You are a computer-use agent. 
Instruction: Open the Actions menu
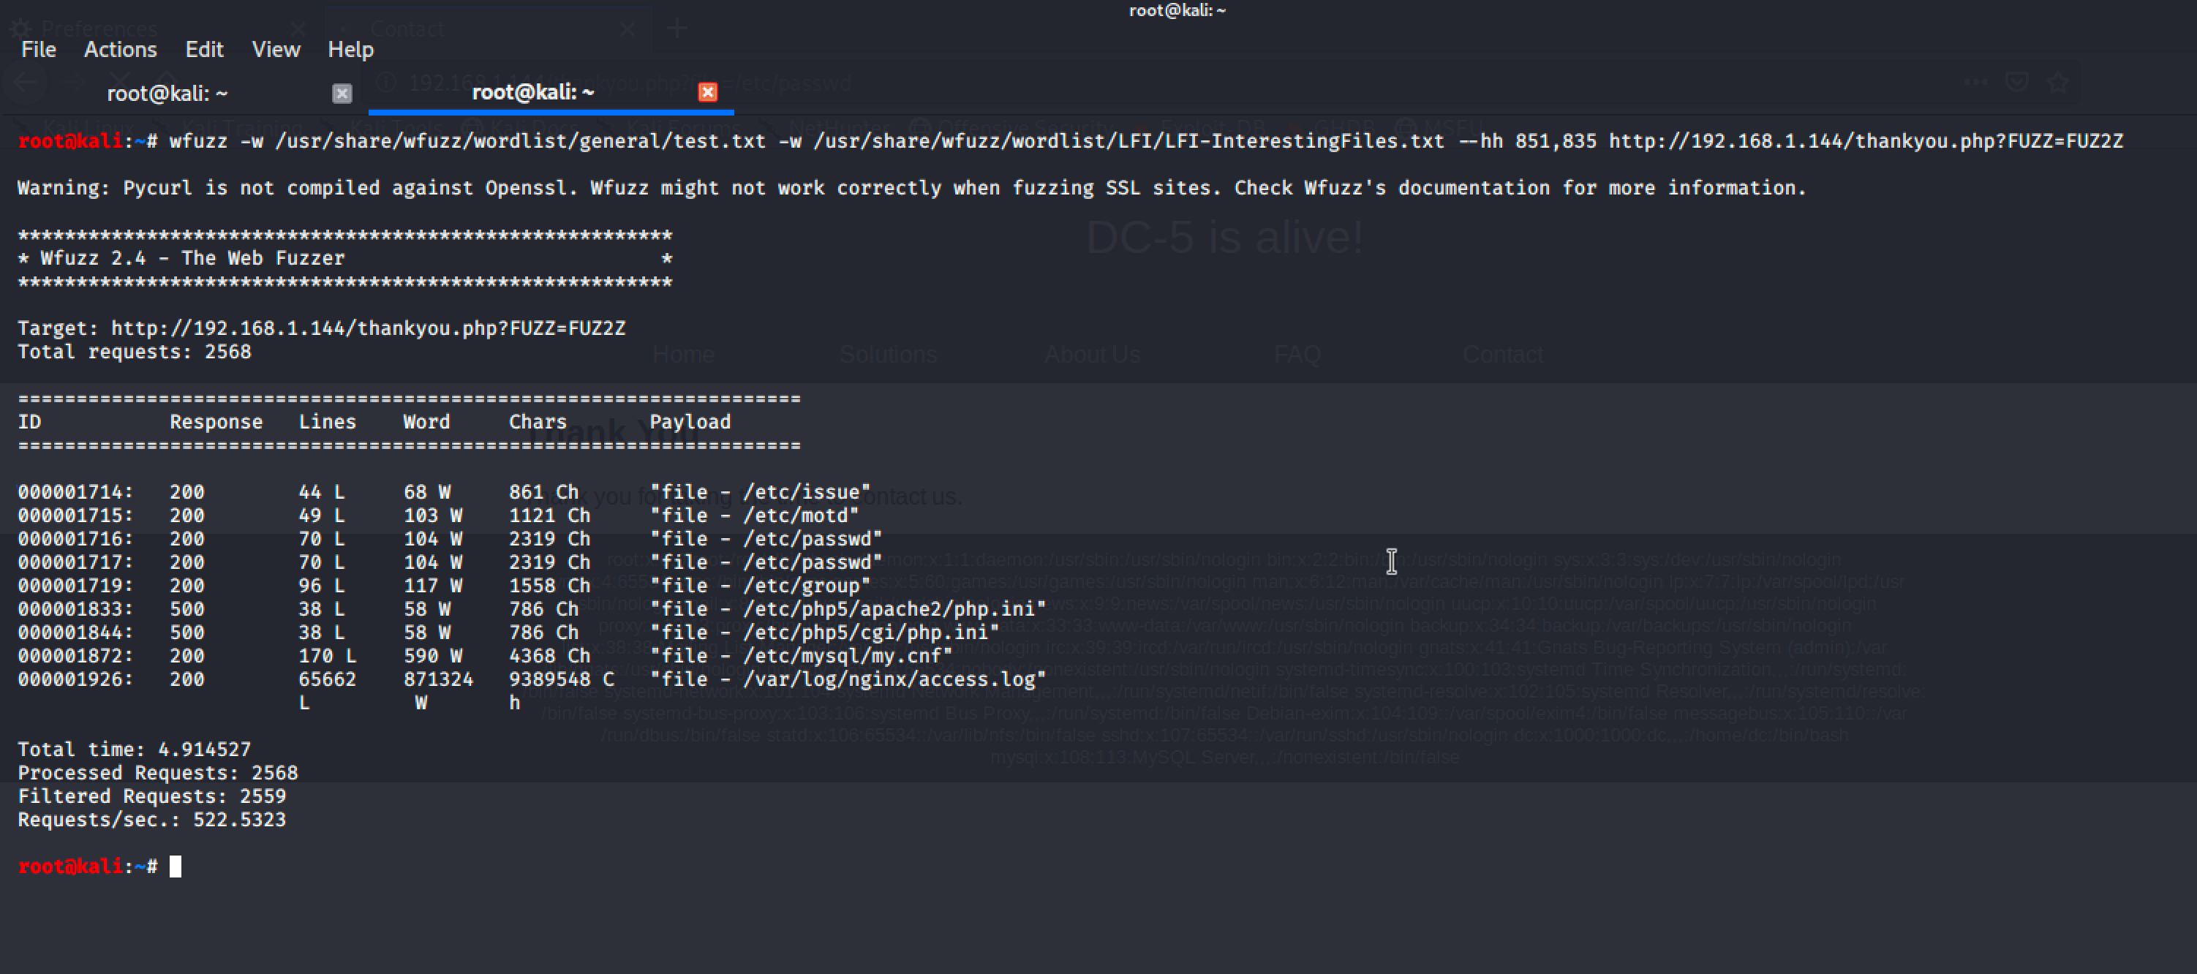click(120, 50)
